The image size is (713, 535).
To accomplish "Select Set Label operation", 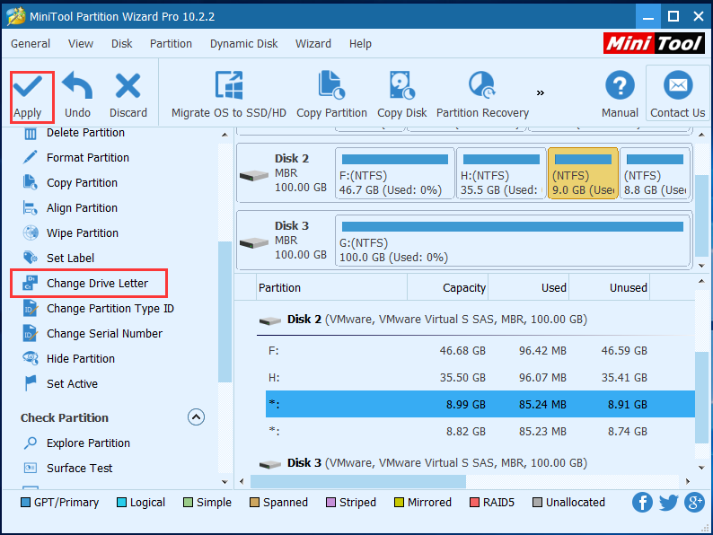I will [70, 258].
